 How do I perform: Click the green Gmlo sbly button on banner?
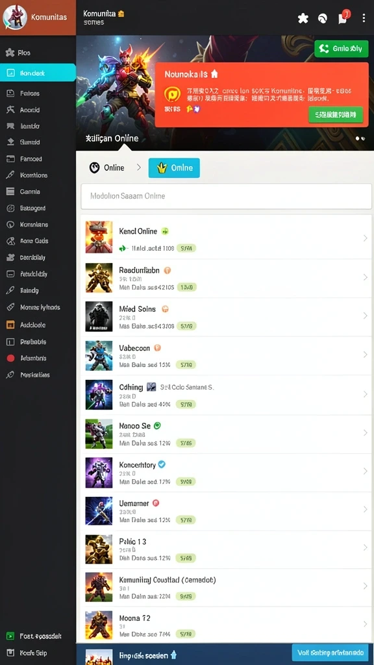[x=341, y=48]
